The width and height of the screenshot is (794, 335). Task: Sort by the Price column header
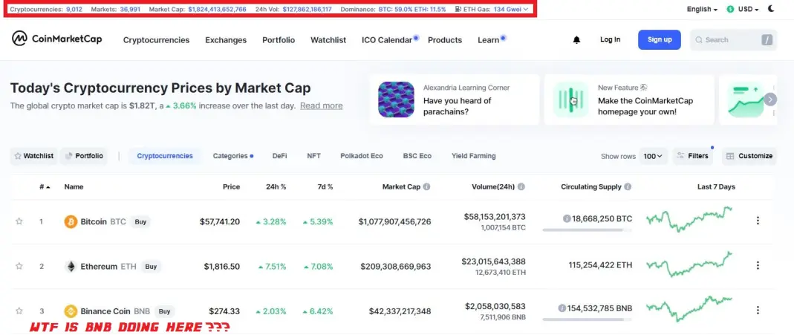click(x=232, y=186)
